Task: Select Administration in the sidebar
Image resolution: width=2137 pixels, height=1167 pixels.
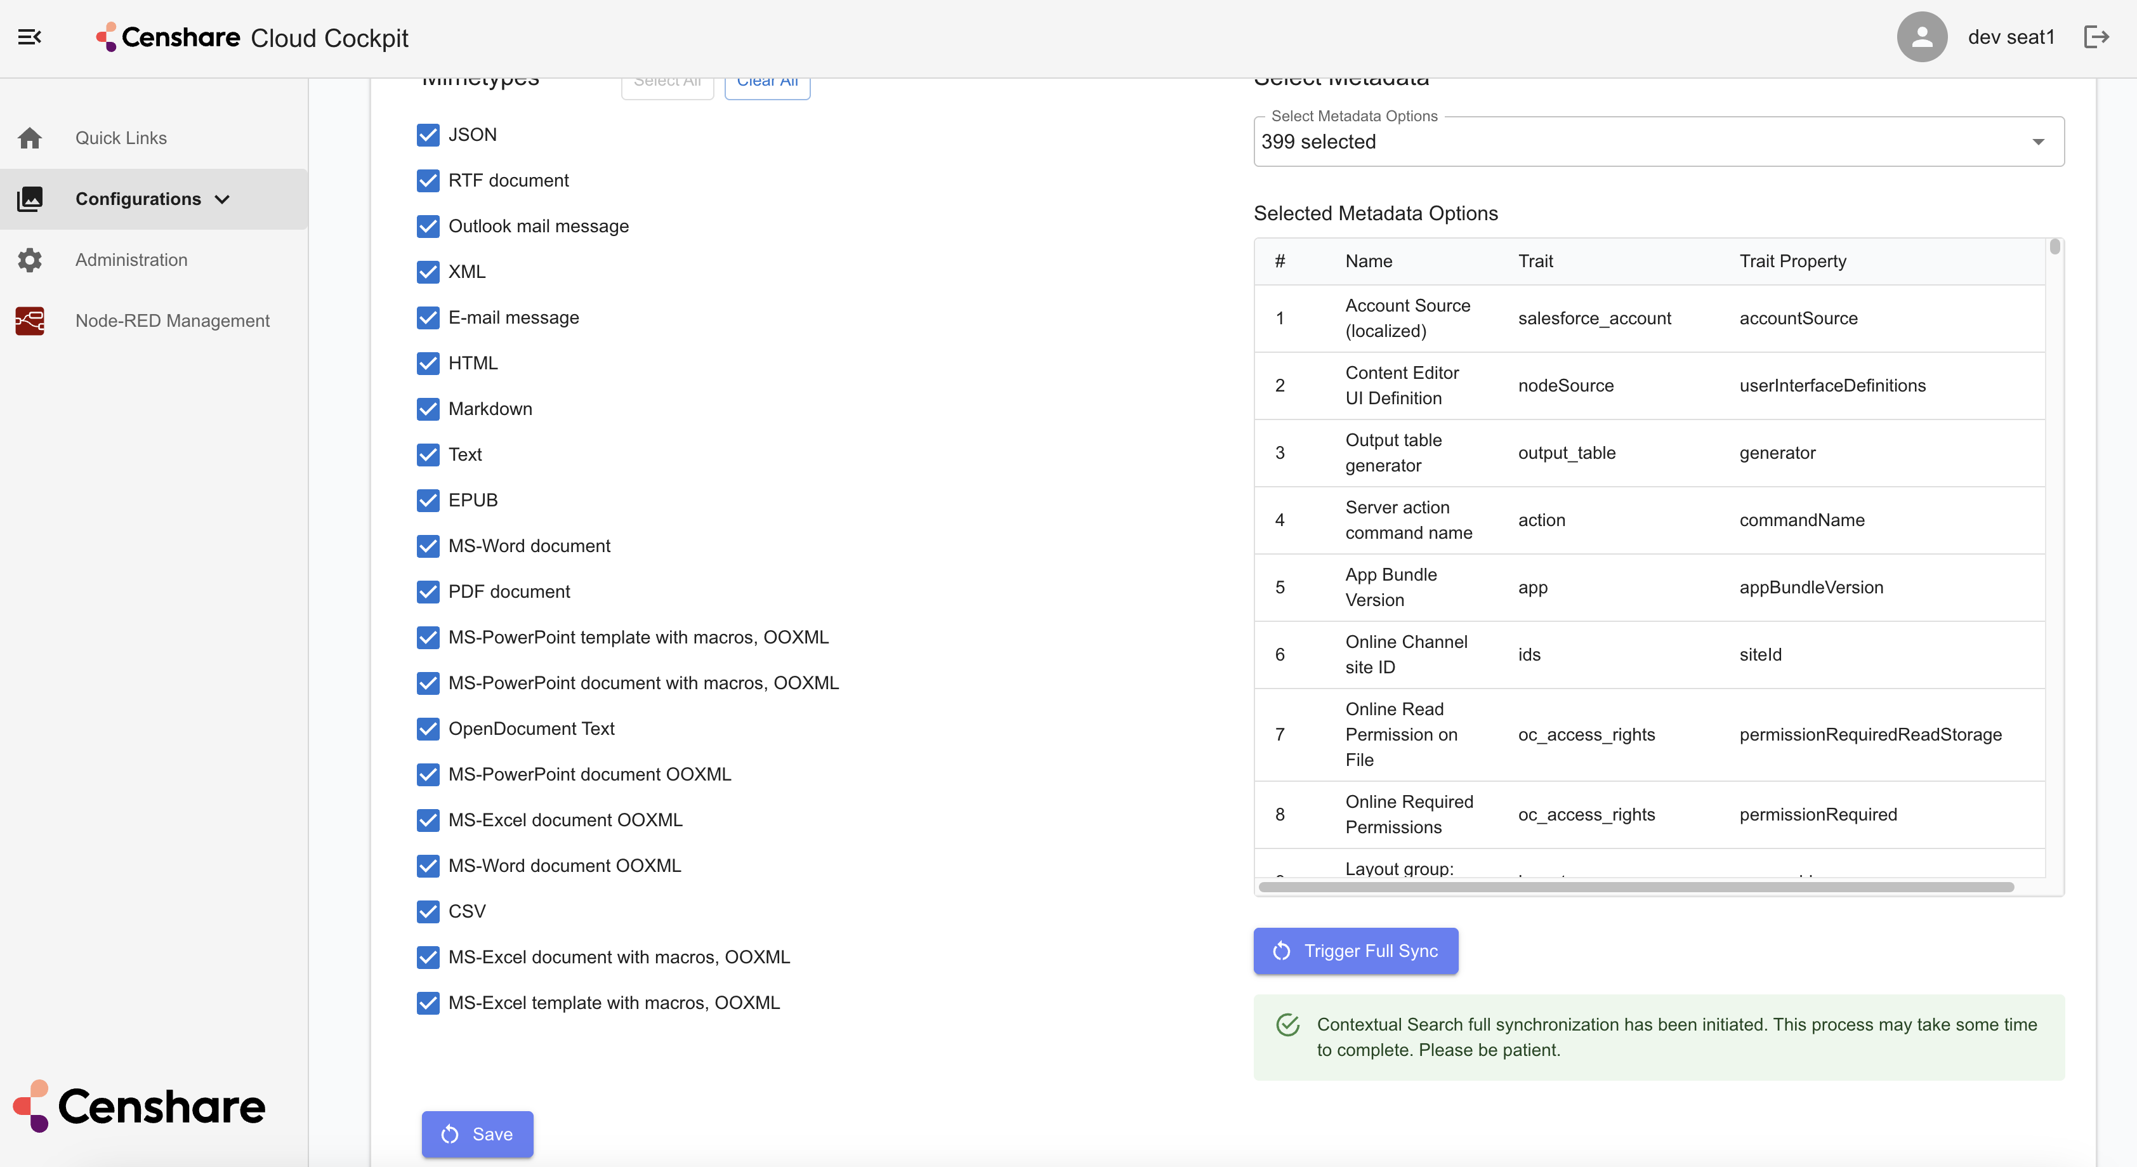Action: [131, 260]
